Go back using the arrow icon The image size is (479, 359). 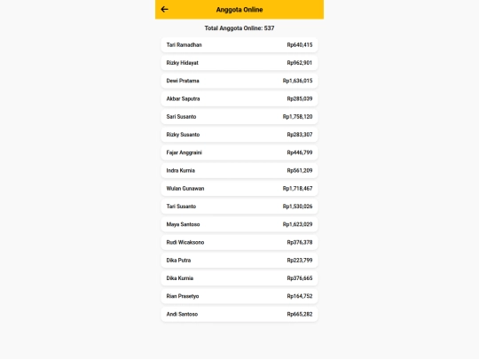(164, 10)
